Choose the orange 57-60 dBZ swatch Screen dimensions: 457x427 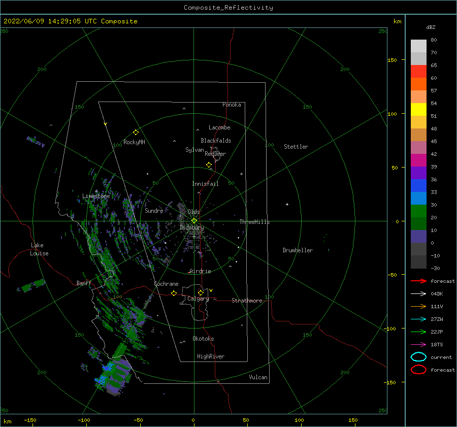(418, 84)
